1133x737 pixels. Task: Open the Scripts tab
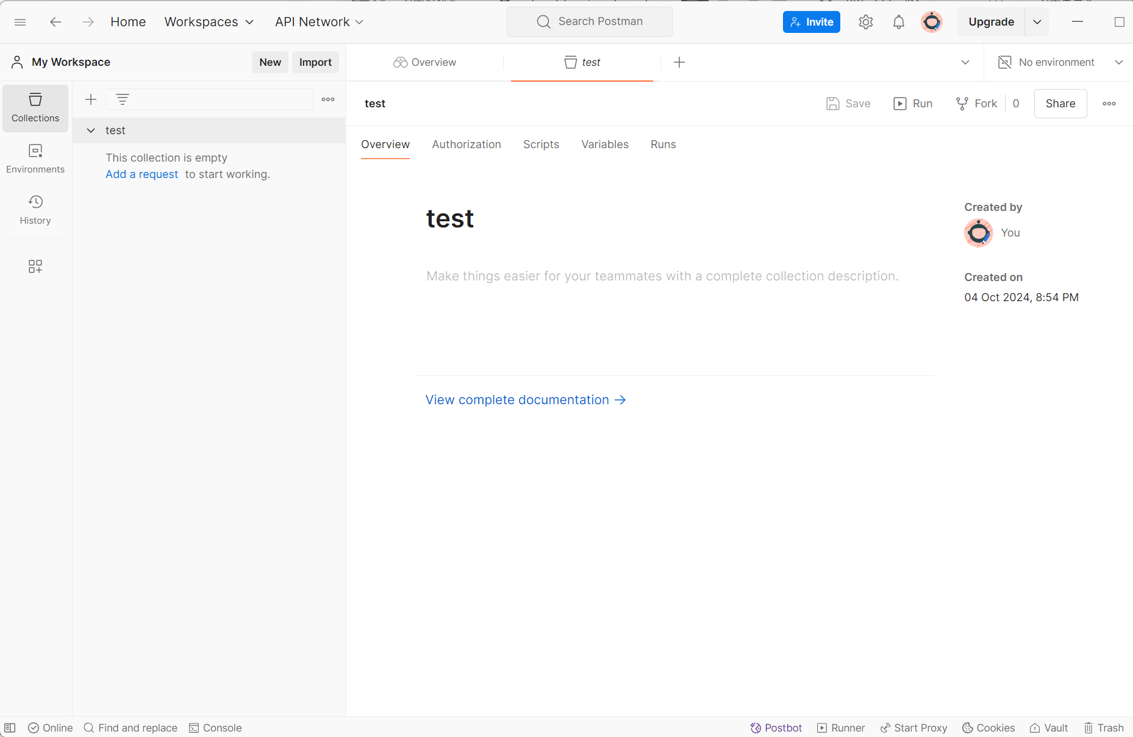pos(541,144)
